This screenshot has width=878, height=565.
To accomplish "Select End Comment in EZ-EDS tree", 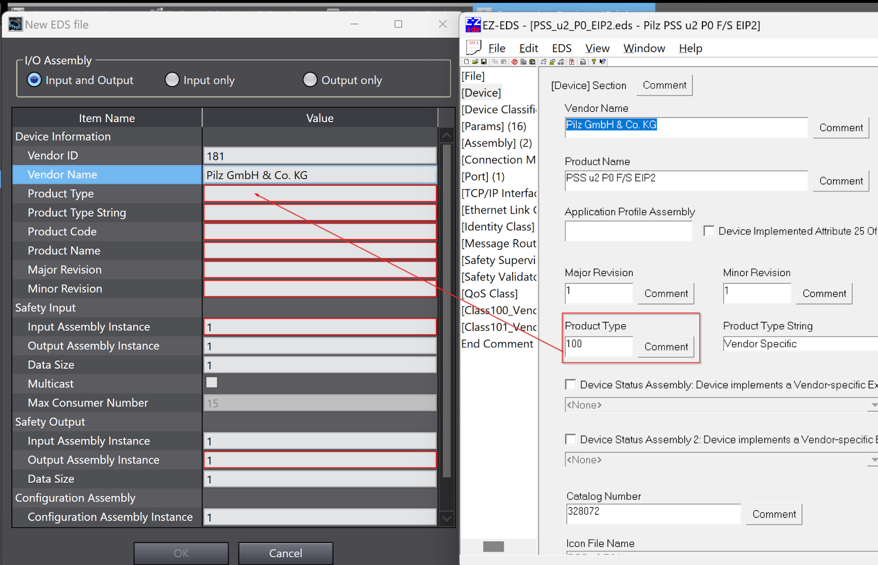I will click(x=497, y=344).
